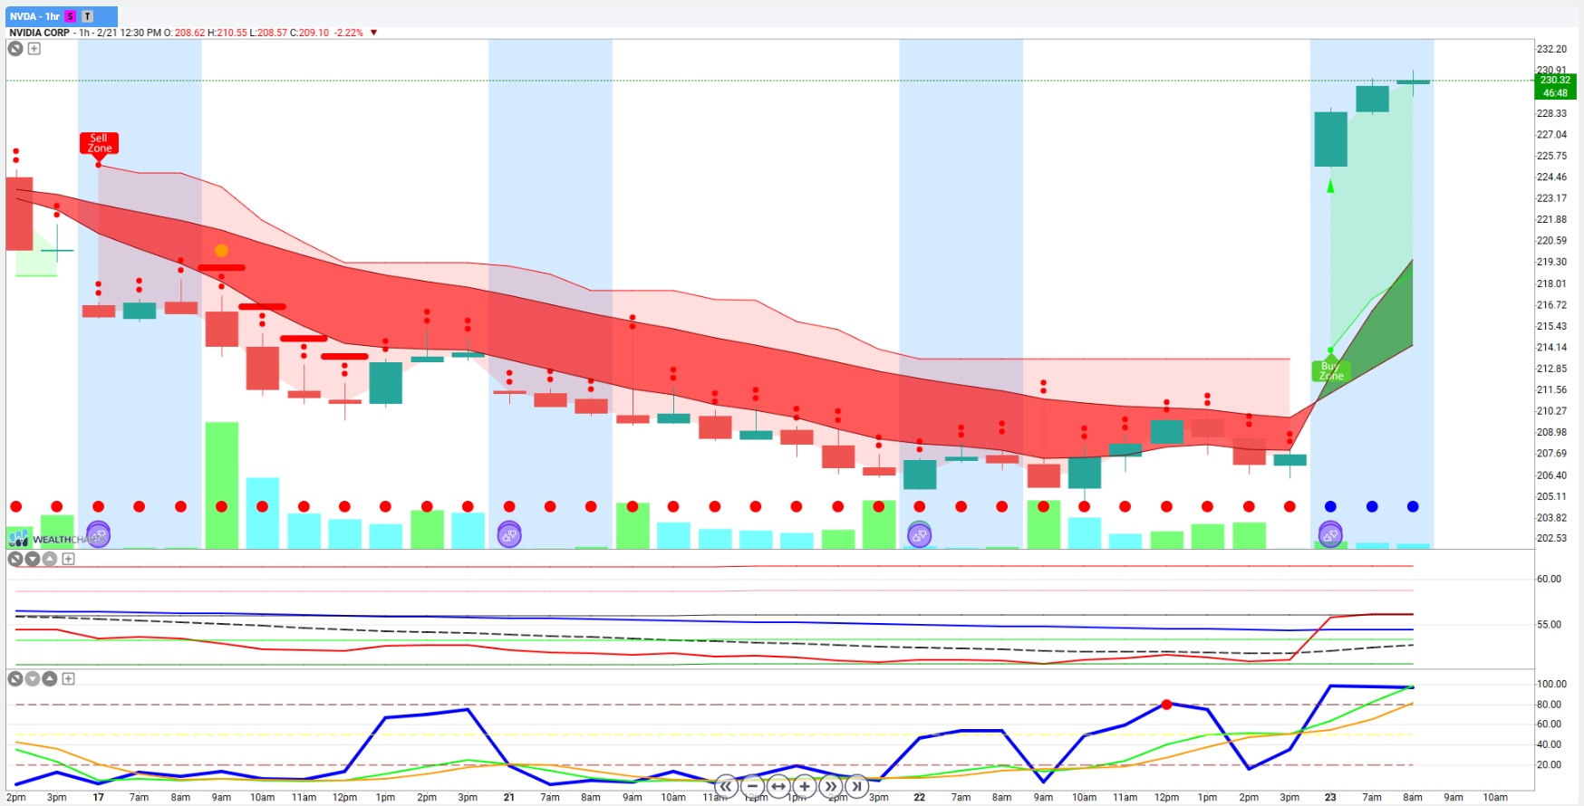Viewport: 1584px width, 806px height.
Task: Zoom out the chart with the minus button
Action: 752,786
